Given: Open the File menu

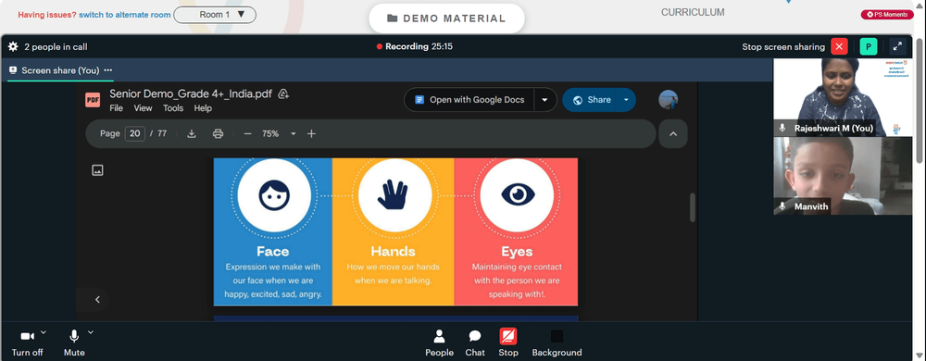Looking at the screenshot, I should [117, 108].
